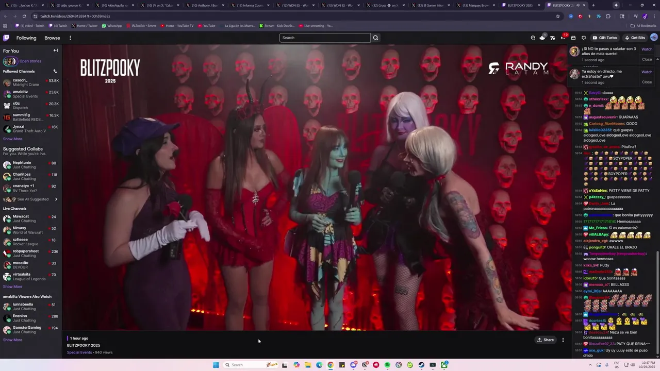Open the YouTube bookmark

coord(207,25)
